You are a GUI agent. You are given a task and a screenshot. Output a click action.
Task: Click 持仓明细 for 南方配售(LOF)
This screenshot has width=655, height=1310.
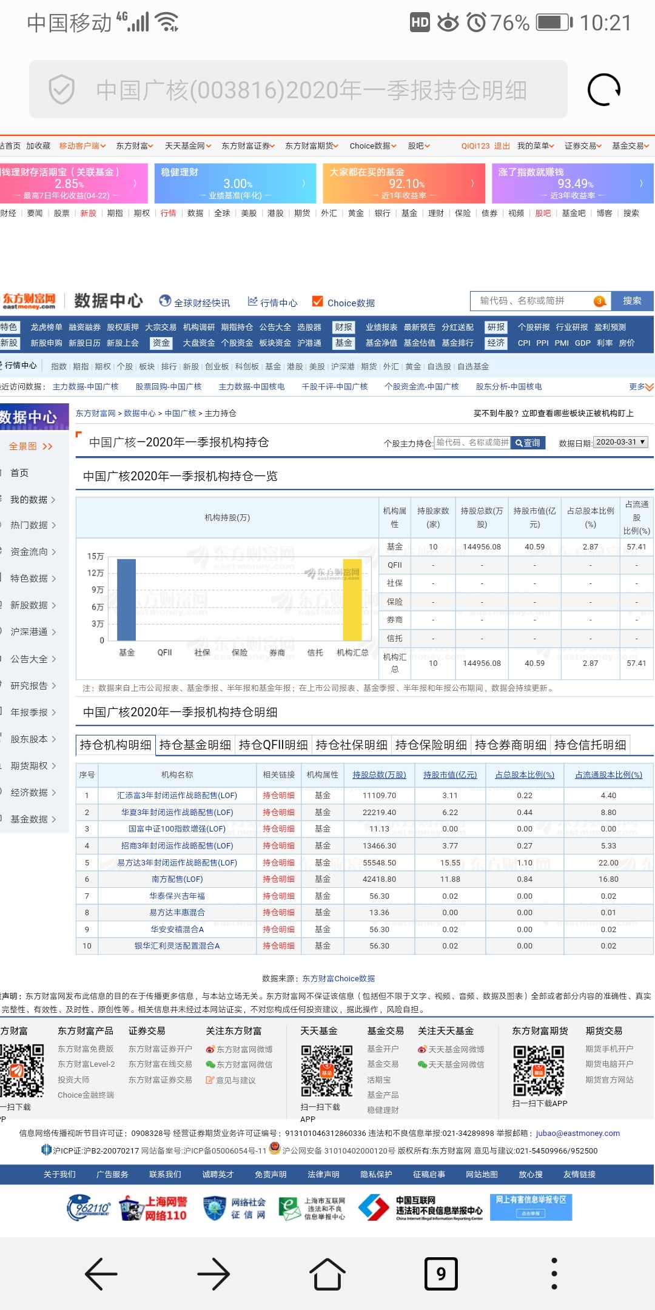pyautogui.click(x=278, y=879)
